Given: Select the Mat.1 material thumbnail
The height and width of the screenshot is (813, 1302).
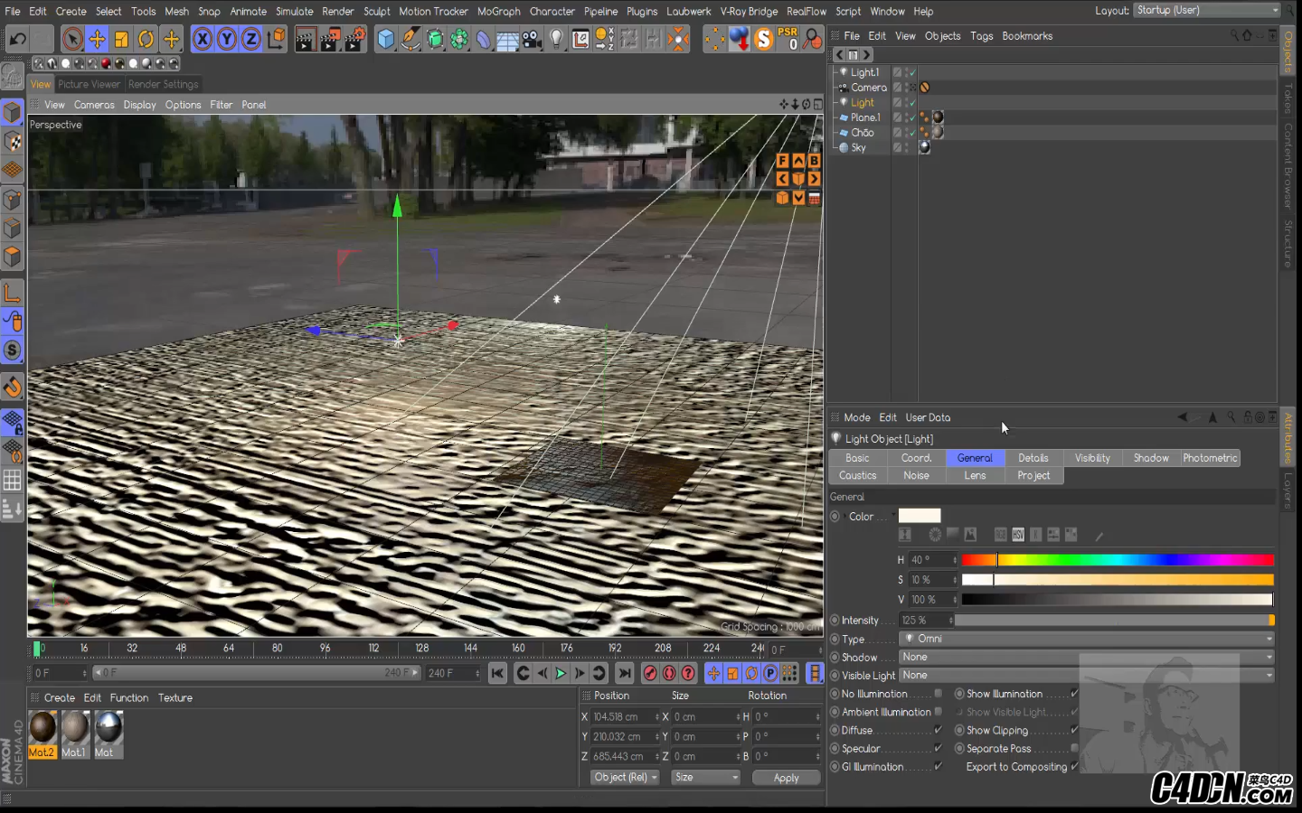Looking at the screenshot, I should [75, 728].
